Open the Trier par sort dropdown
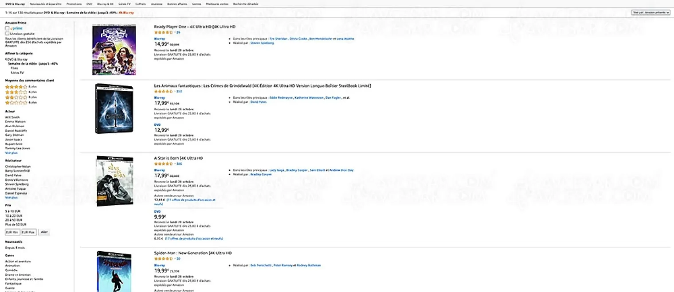The height and width of the screenshot is (292, 674). tap(650, 12)
